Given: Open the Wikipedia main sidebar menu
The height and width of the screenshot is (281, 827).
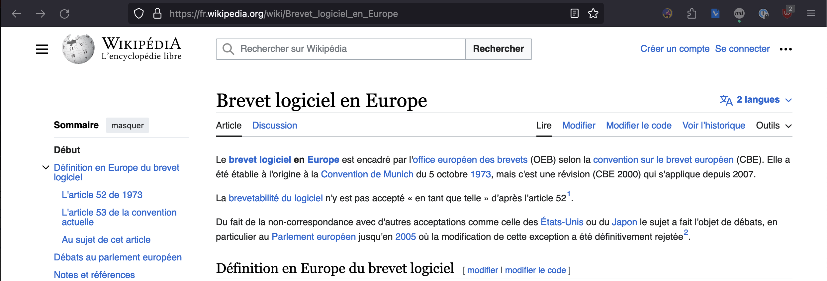Looking at the screenshot, I should 42,49.
